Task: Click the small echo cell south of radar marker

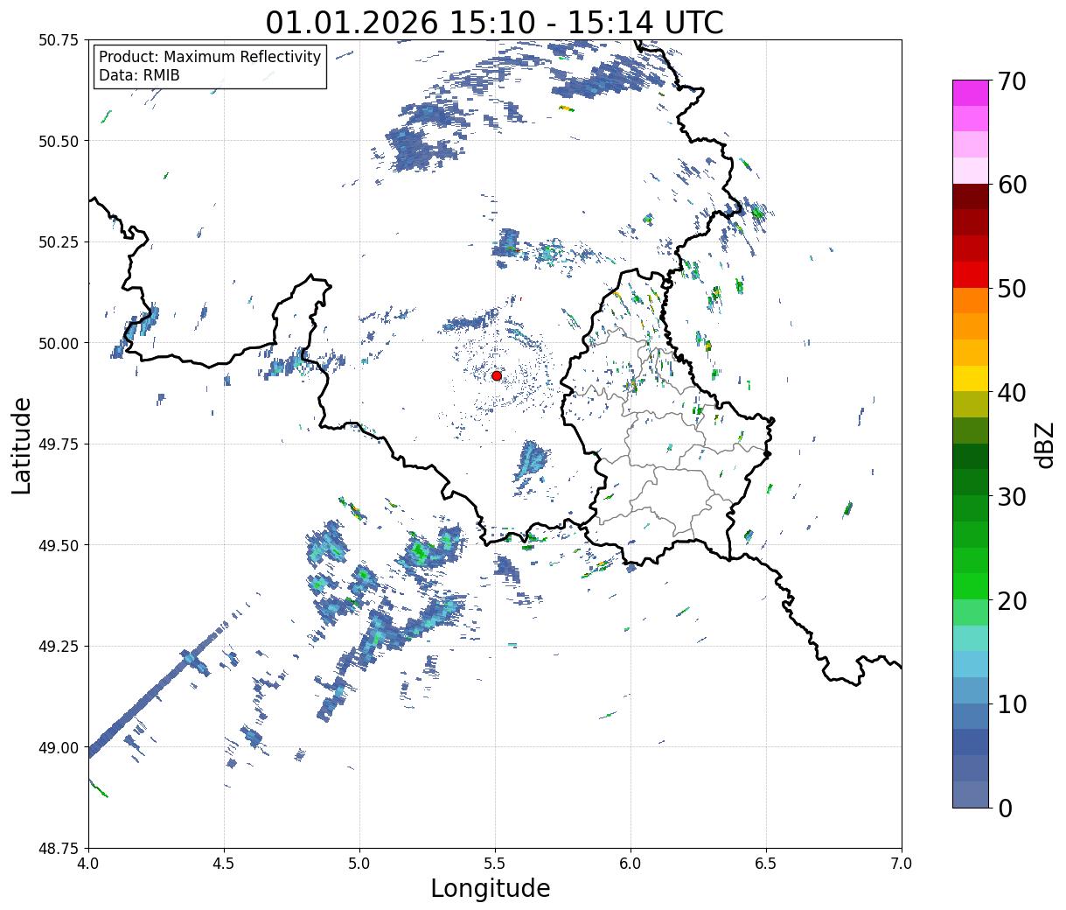Action: pos(531,463)
